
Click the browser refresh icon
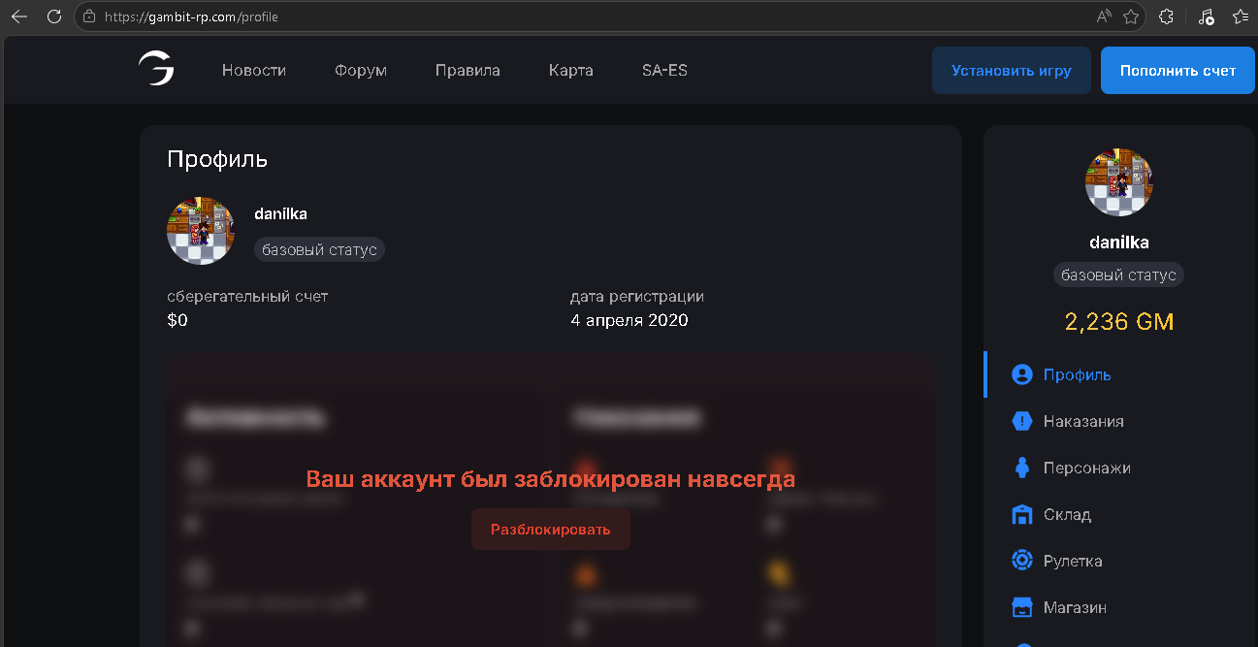coord(54,16)
